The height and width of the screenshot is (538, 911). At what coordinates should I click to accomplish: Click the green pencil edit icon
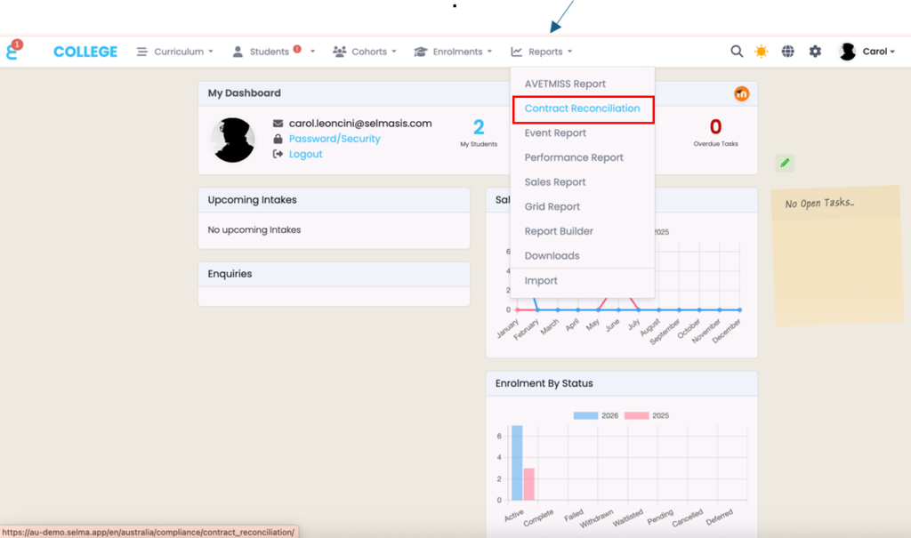pos(784,163)
